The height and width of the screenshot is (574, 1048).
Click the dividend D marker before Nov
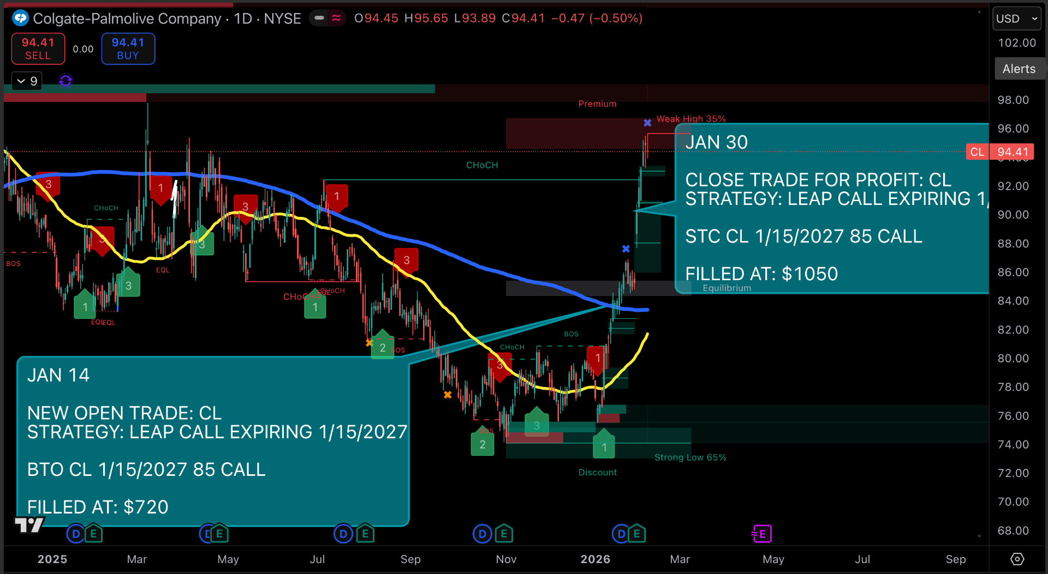click(482, 534)
